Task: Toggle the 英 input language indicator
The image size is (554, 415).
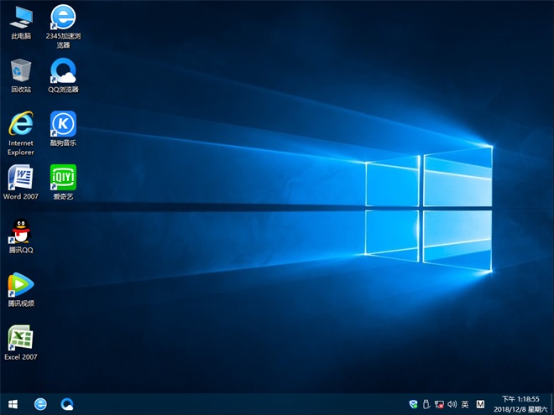Action: pos(465,404)
